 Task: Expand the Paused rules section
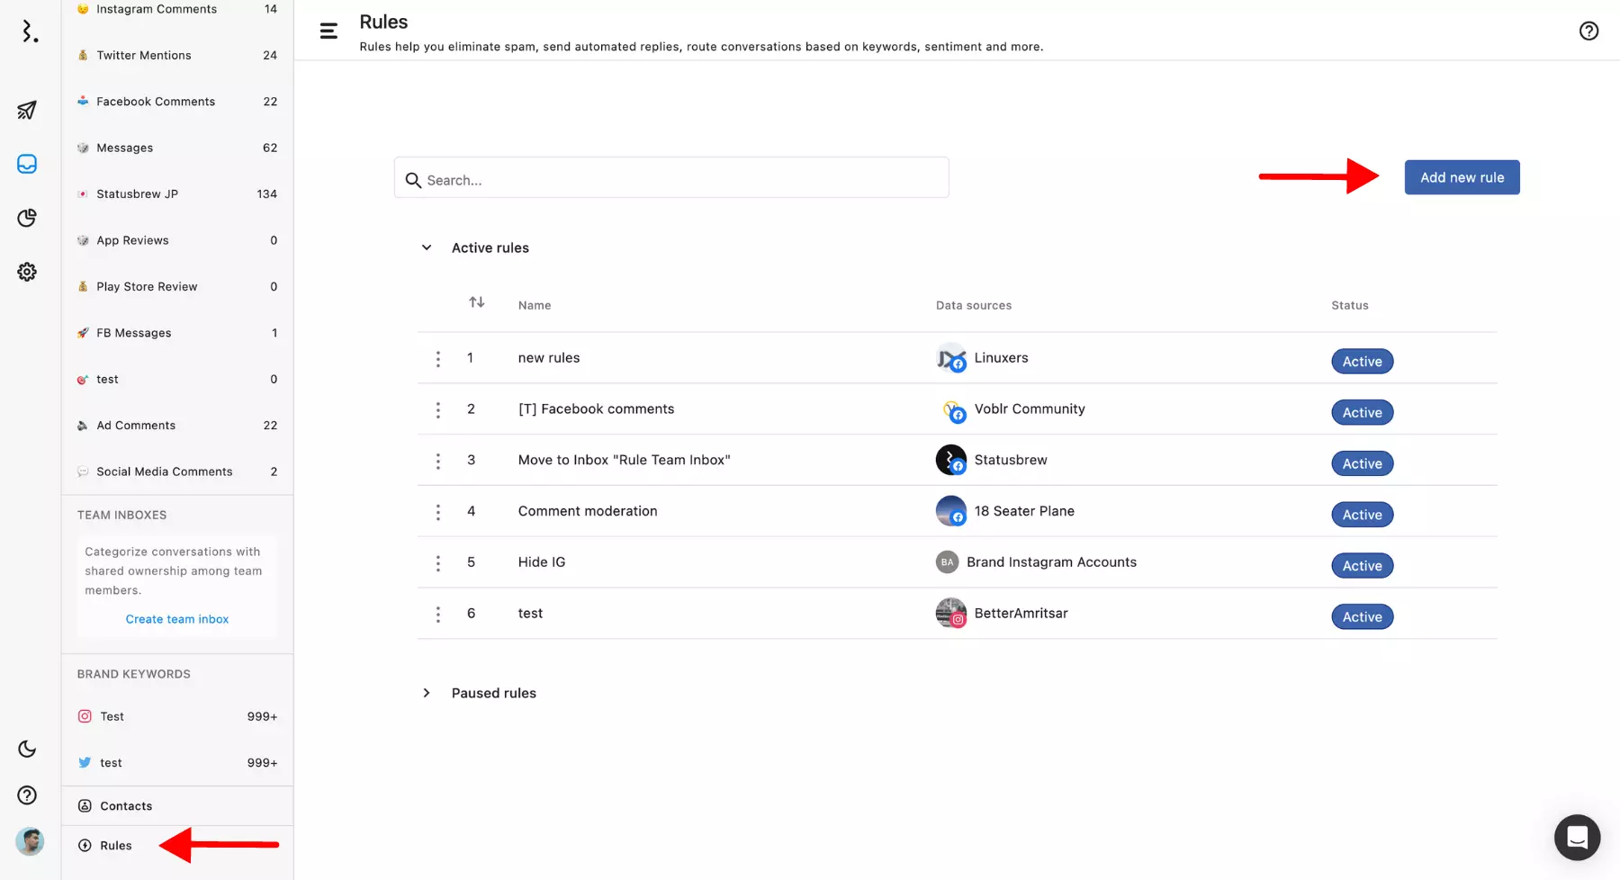[x=427, y=693]
